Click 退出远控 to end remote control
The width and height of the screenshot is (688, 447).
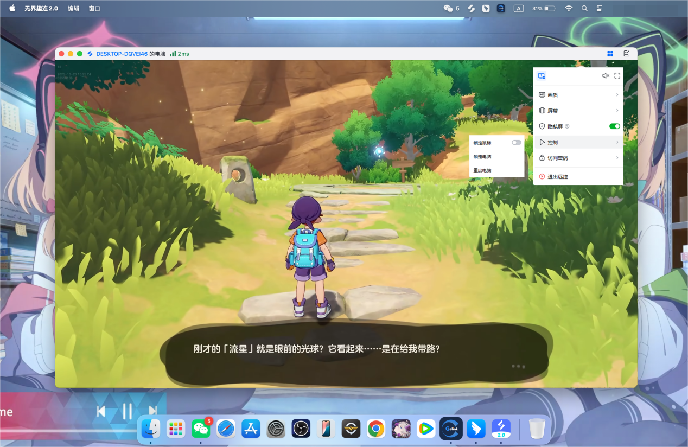[557, 177]
